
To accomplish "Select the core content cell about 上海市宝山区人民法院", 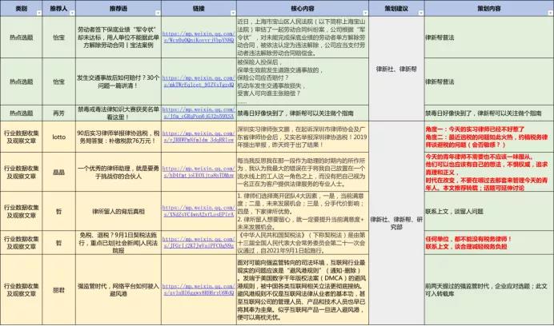I will point(303,38).
